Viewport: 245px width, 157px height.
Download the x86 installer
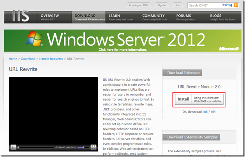click(x=205, y=112)
